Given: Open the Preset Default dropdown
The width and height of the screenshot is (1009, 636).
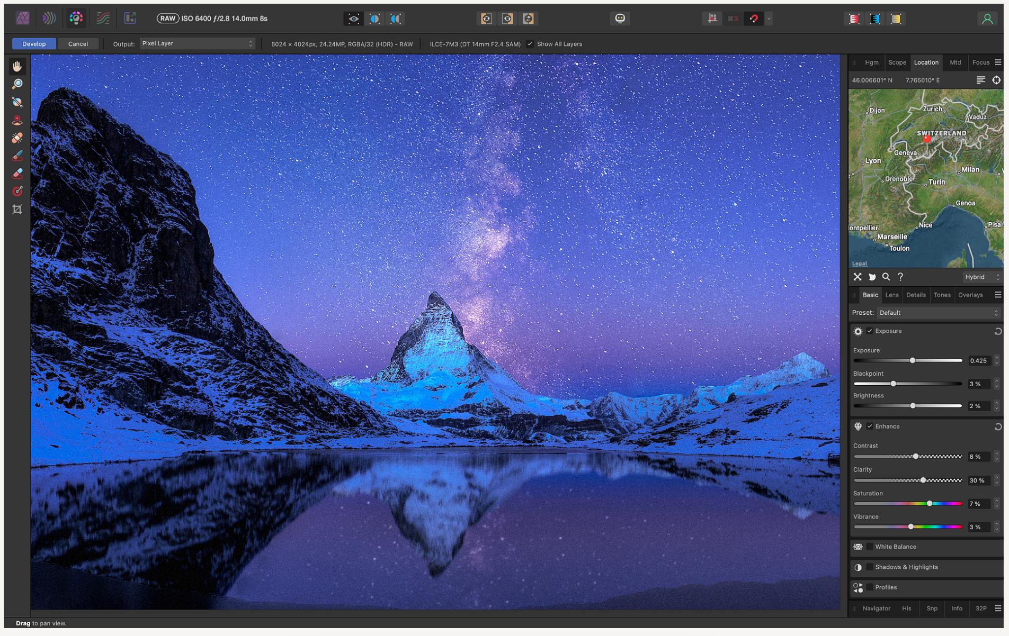Looking at the screenshot, I should point(938,313).
